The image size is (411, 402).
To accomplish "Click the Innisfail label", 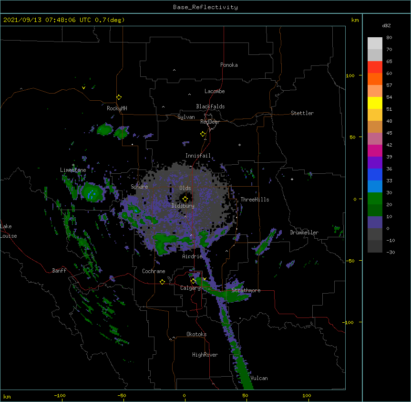I will 198,156.
